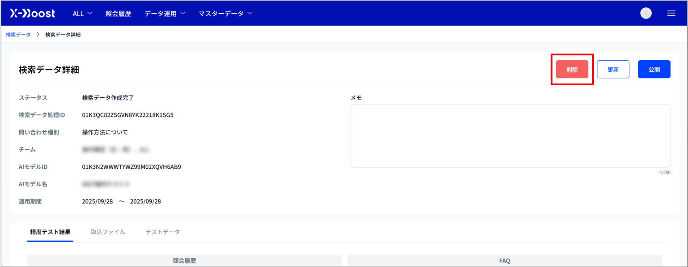
Task: Go to 検索データ breadcrumb link
Action: pos(18,34)
